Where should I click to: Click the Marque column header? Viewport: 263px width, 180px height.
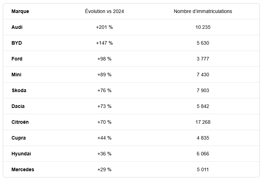(20, 11)
